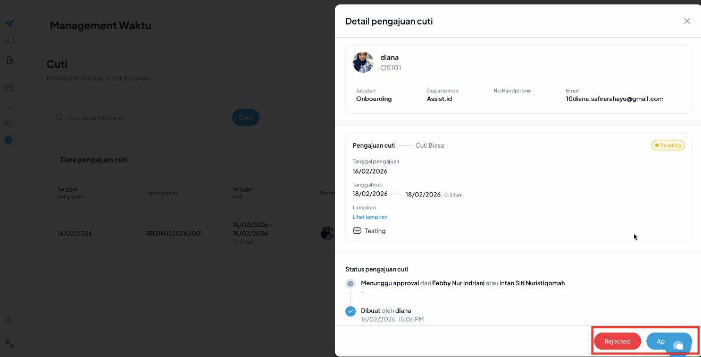
Task: Click the red Rejected button
Action: (x=617, y=342)
